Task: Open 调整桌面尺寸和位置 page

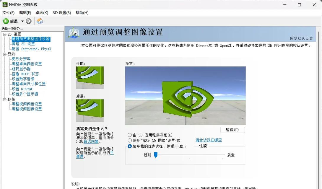Action: (x=29, y=84)
